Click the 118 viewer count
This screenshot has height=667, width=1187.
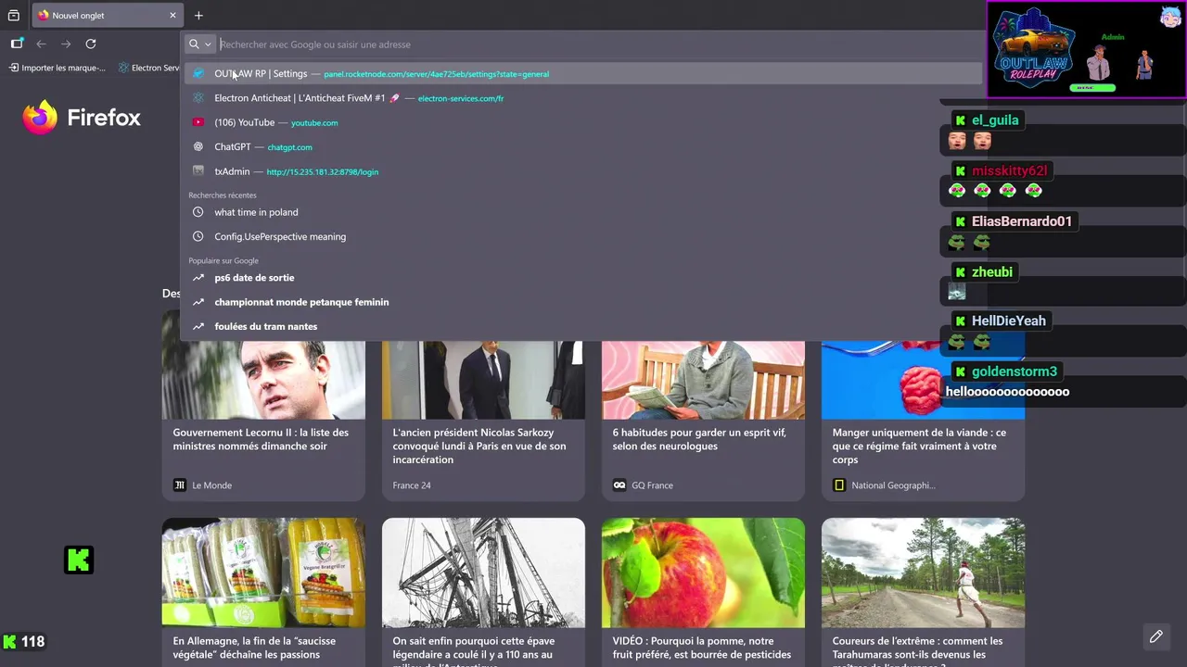click(x=32, y=641)
